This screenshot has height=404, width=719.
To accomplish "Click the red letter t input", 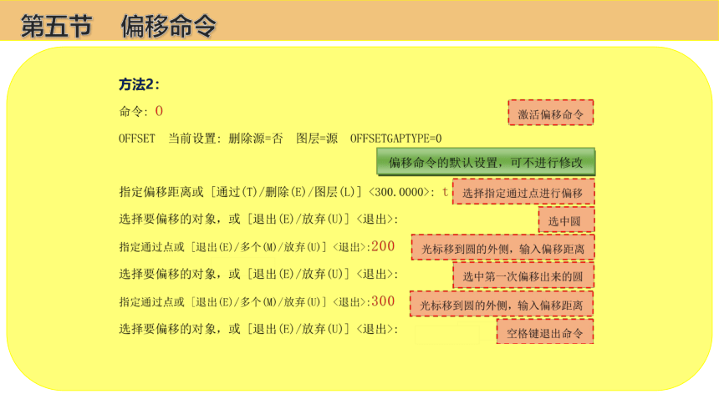I will 446,192.
